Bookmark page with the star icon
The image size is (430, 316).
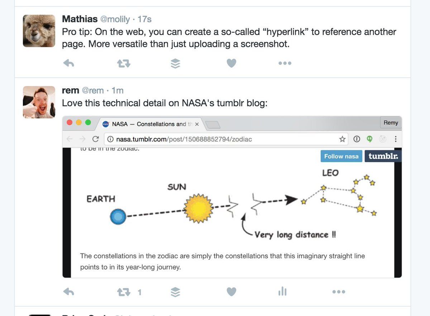click(342, 139)
